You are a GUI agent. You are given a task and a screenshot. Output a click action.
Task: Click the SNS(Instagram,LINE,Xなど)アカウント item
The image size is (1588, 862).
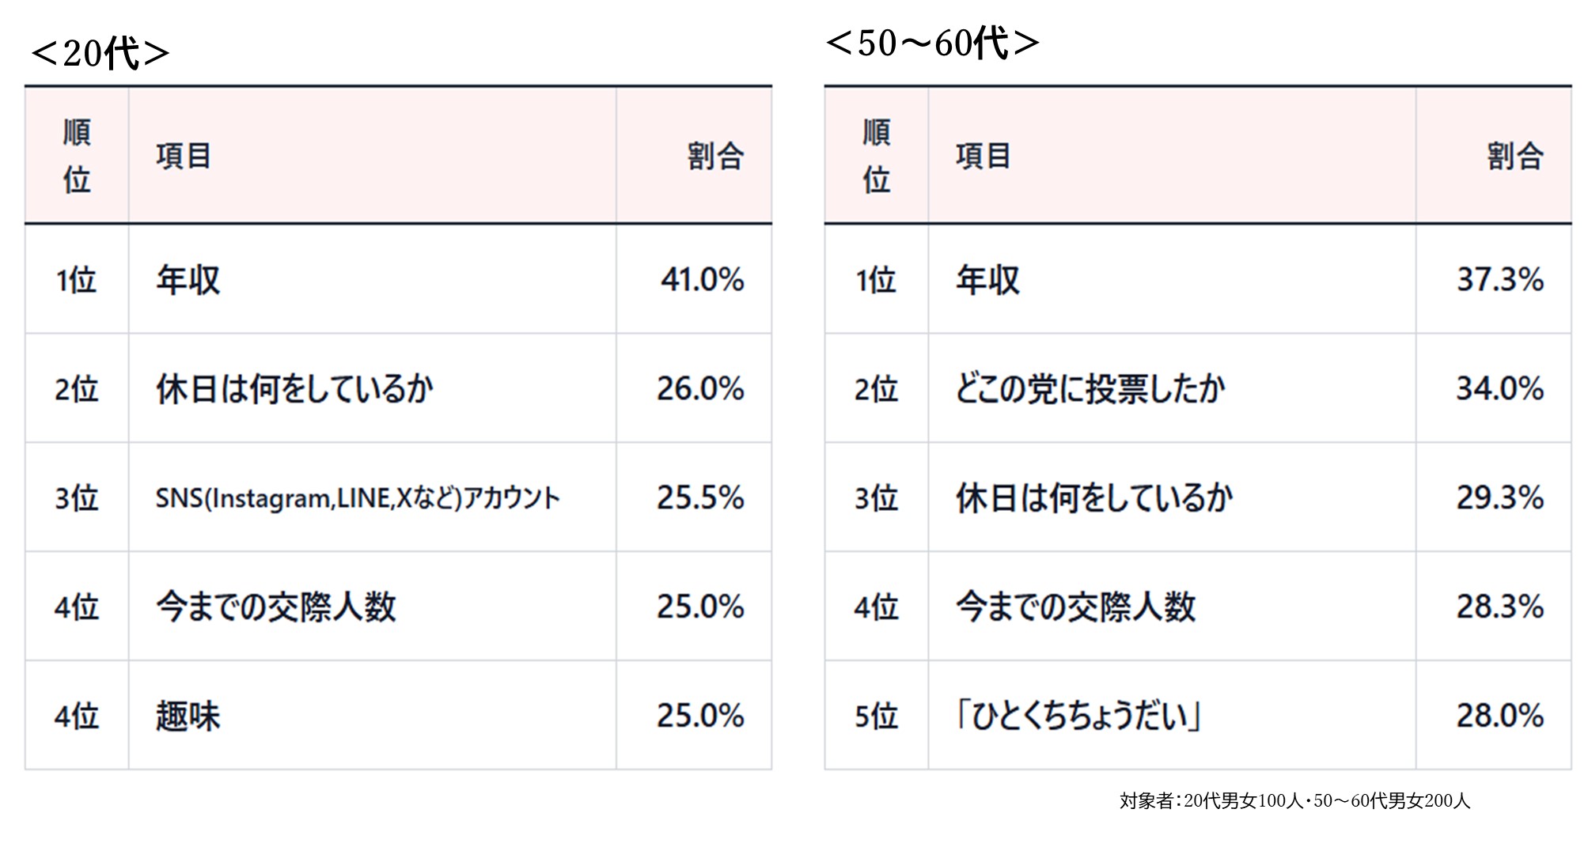point(358,497)
